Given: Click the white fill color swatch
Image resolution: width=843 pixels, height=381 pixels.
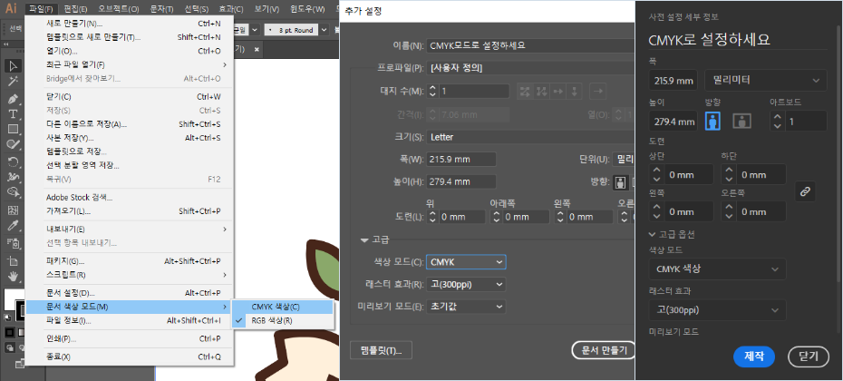Looking at the screenshot, I should tap(11, 298).
